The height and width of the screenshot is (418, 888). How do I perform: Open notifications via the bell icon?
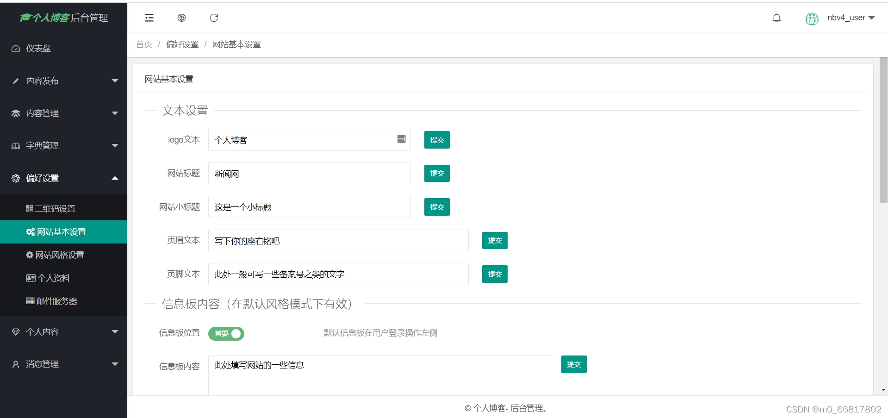pyautogui.click(x=776, y=18)
